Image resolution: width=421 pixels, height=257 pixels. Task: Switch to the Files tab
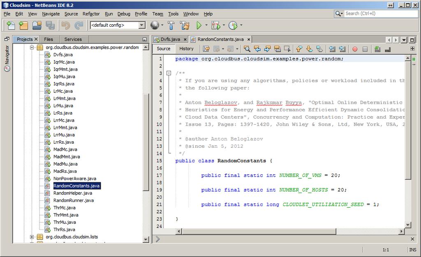tap(49, 39)
